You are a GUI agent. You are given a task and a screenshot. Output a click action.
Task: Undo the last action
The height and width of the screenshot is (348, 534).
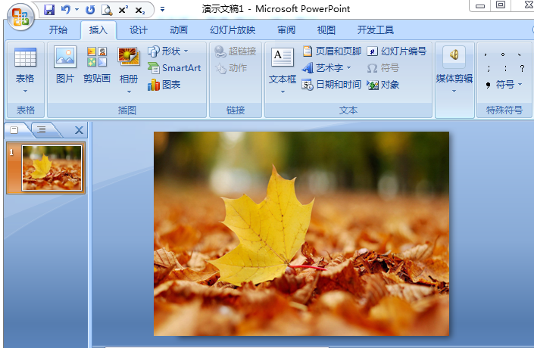coord(65,10)
